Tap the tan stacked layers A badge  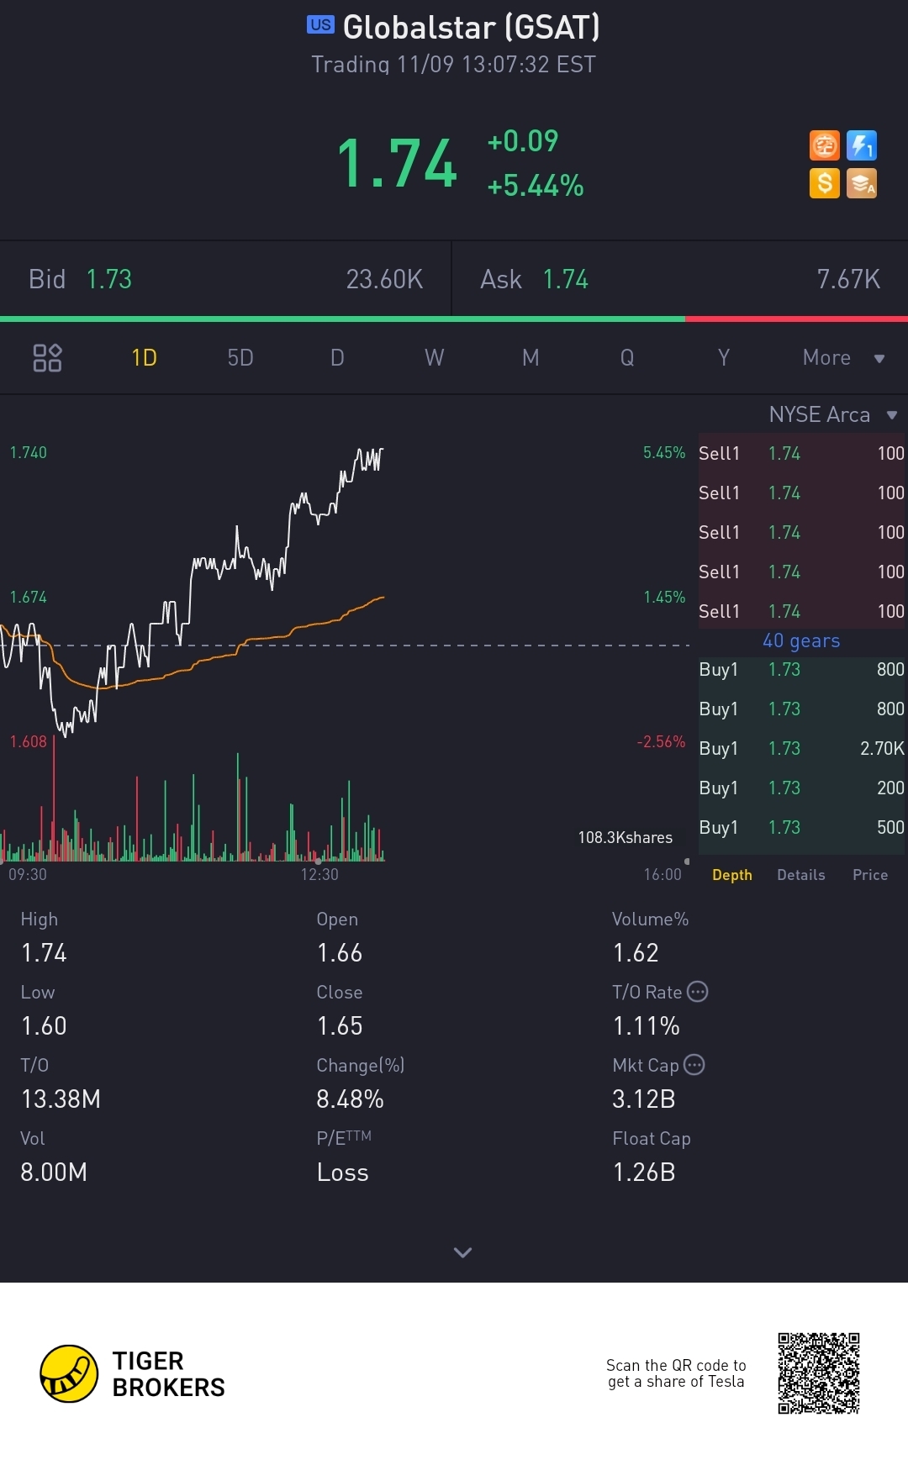pyautogui.click(x=862, y=182)
